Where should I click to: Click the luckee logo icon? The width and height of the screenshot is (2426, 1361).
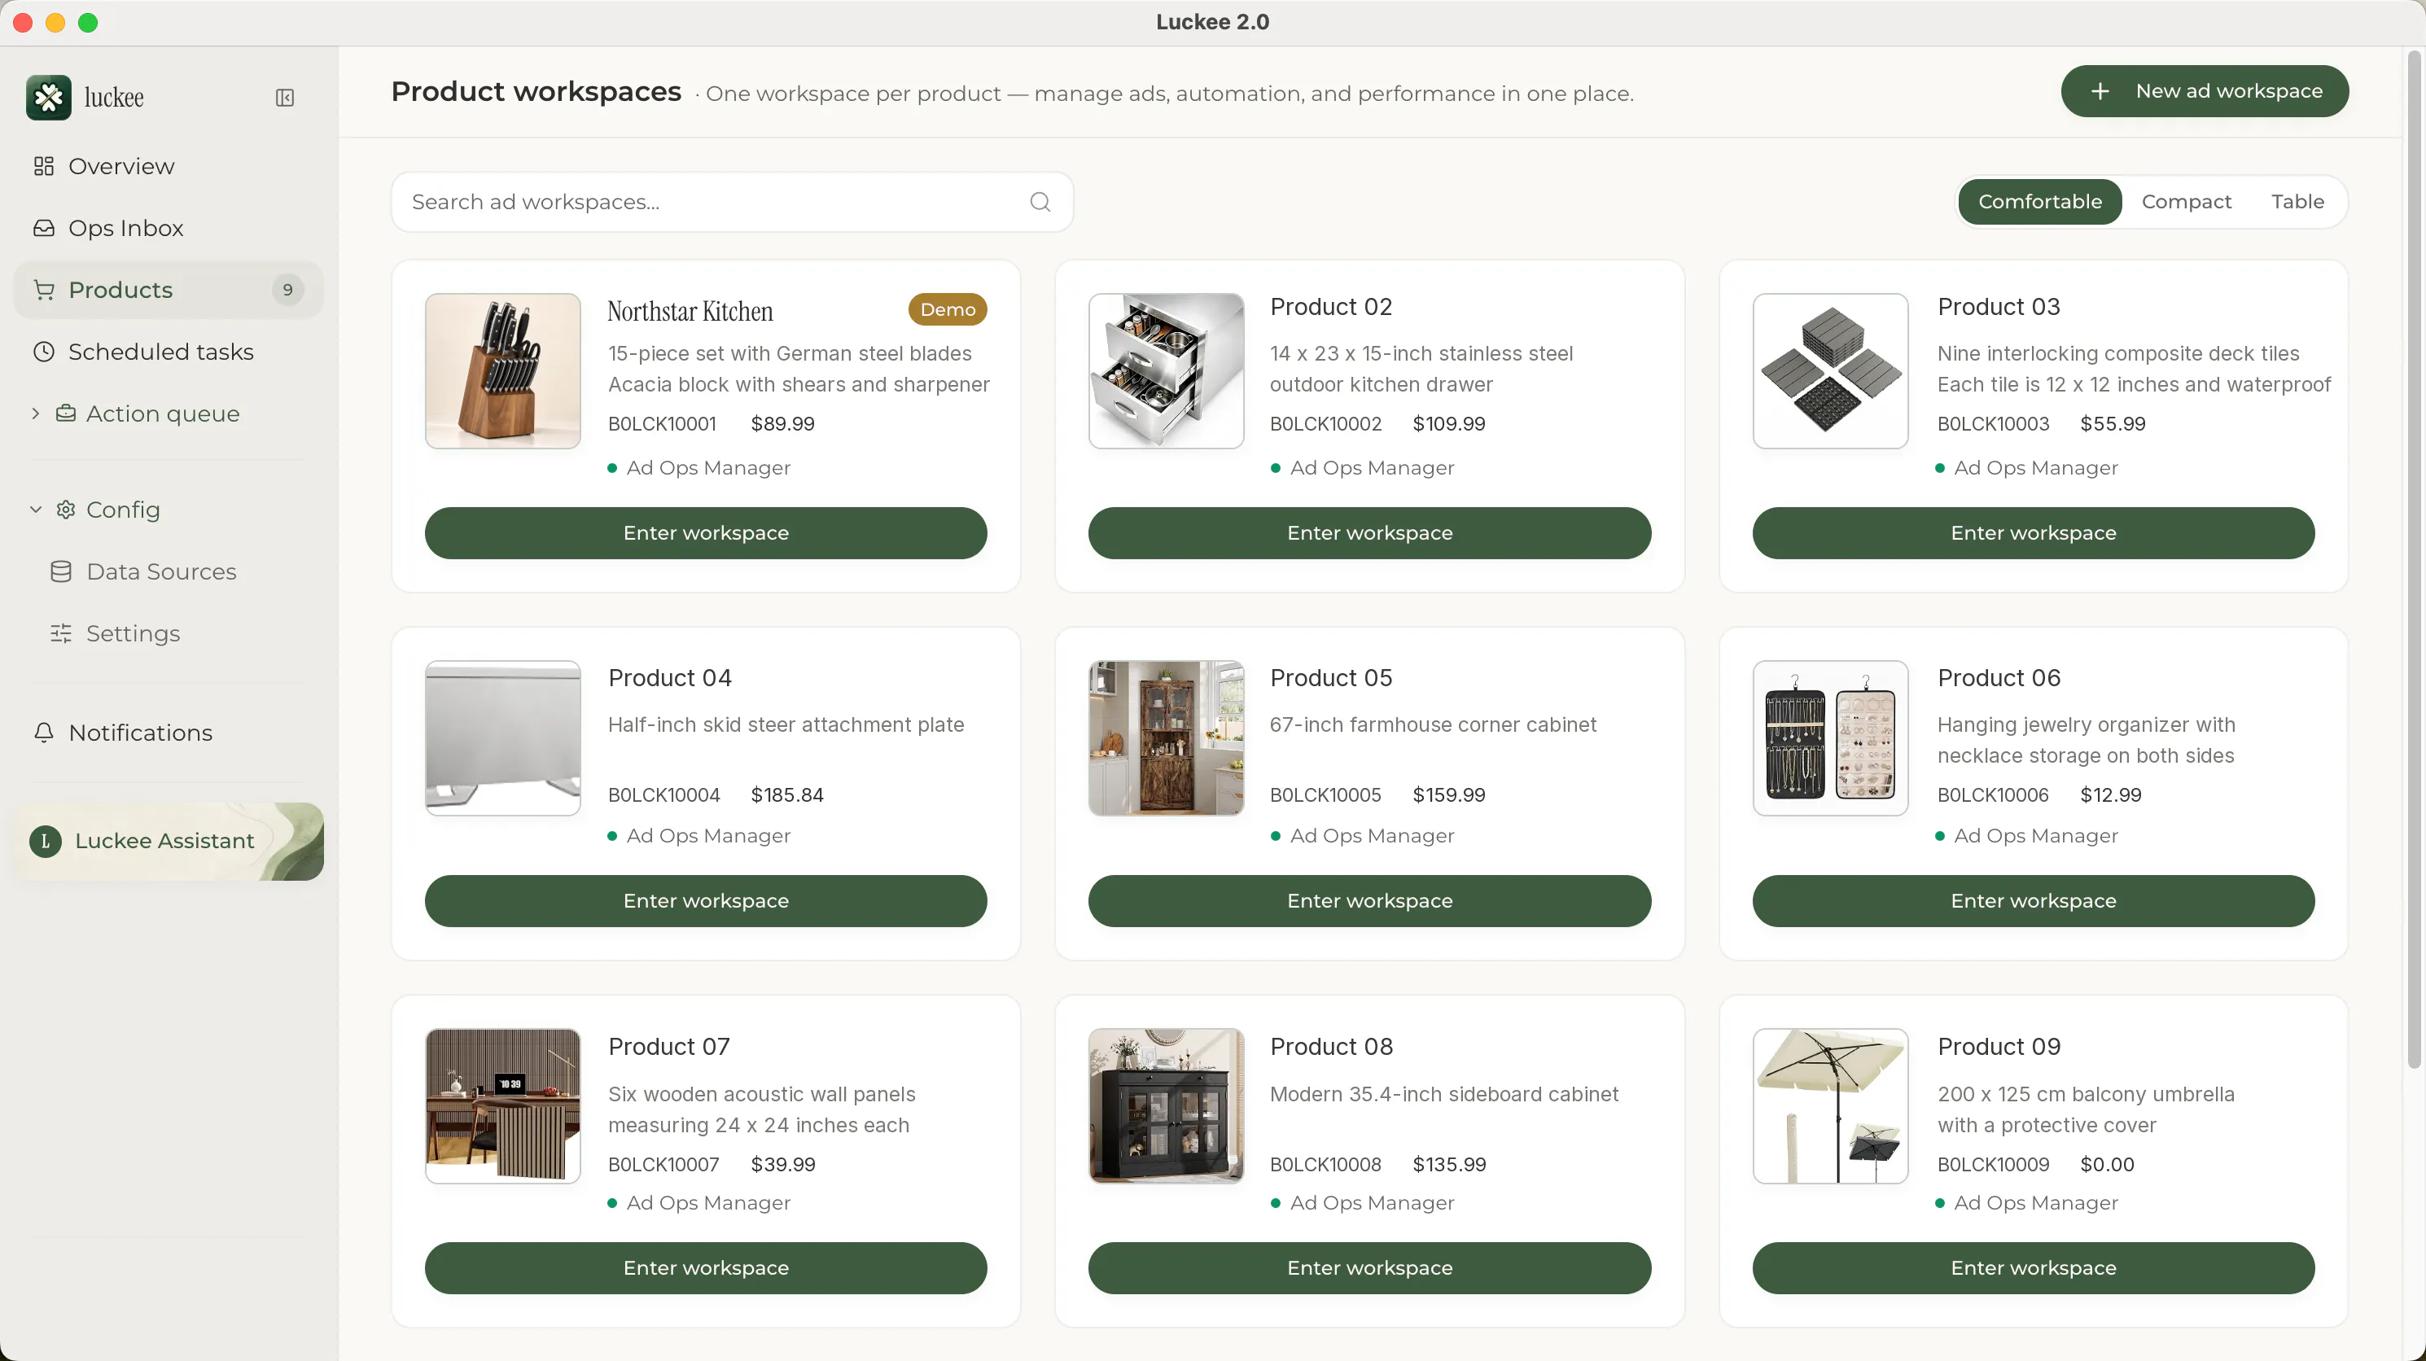[48, 97]
